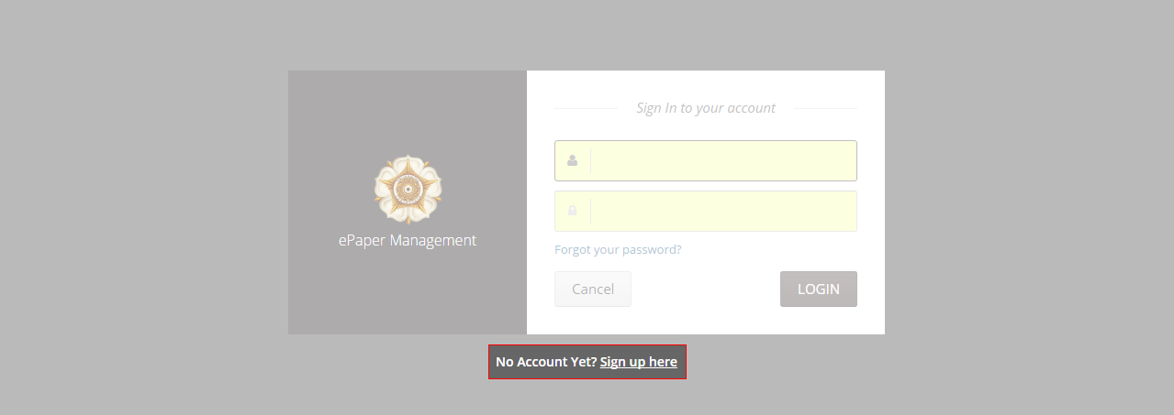This screenshot has width=1174, height=415.
Task: Click the separator beside the padlock icon
Action: tap(590, 211)
